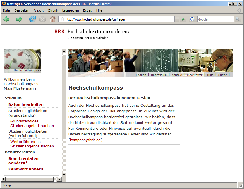This screenshot has height=189, width=244.
Task: Click the green Forward arrow button
Action: coord(19,19)
